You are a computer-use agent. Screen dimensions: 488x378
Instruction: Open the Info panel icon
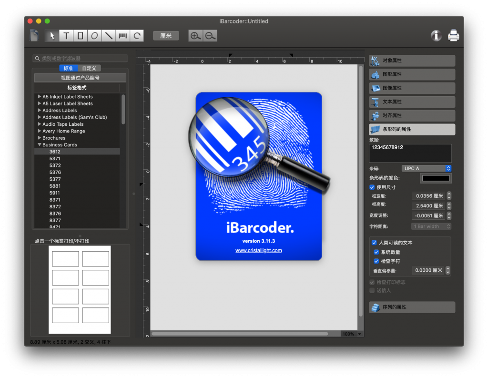click(x=436, y=36)
